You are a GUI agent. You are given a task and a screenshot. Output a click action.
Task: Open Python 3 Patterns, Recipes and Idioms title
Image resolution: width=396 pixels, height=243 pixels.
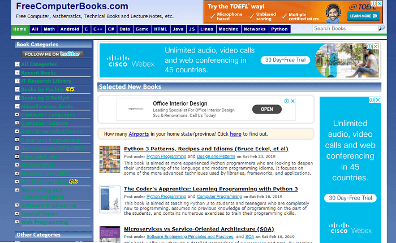(206, 149)
